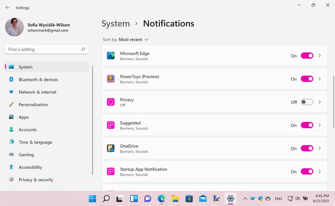Screen dimensions: 335x206
Task: Click the Find a setting search box
Action: coord(47,49)
